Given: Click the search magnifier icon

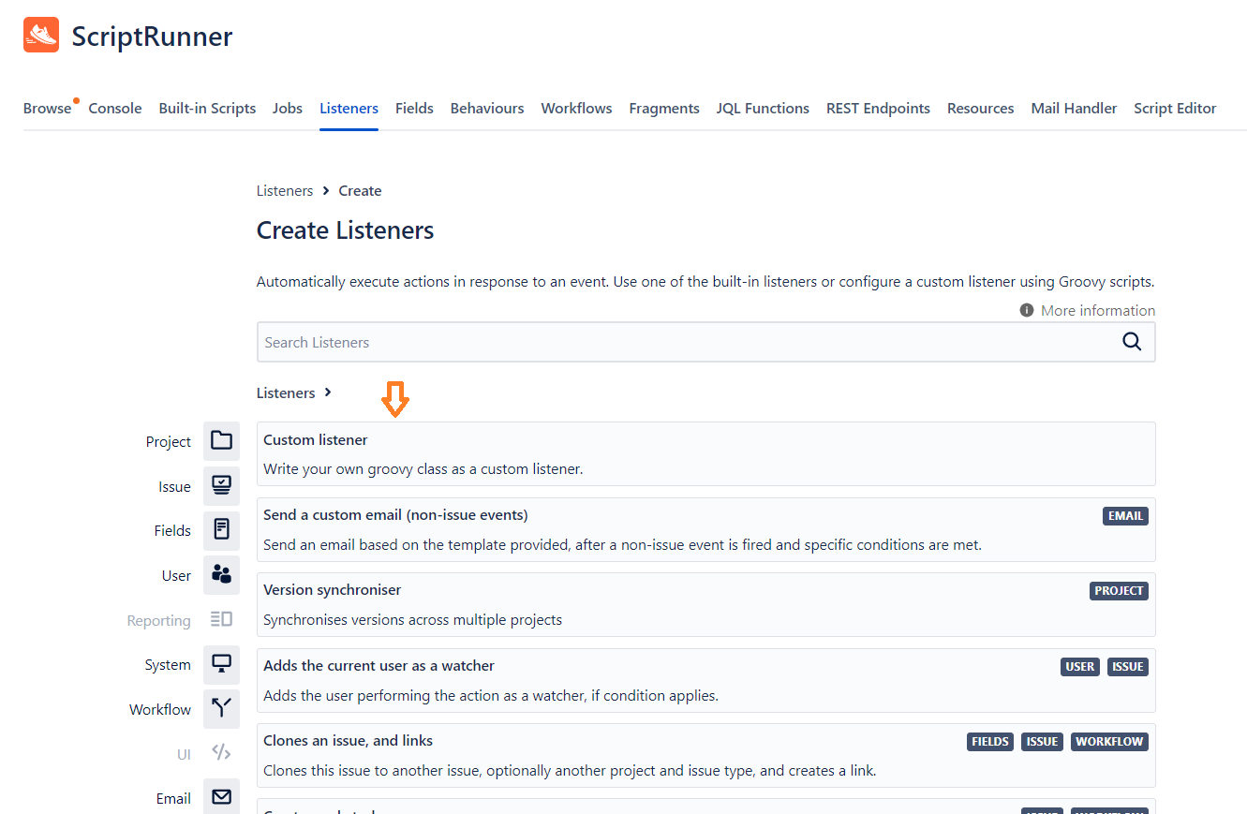Looking at the screenshot, I should point(1132,342).
